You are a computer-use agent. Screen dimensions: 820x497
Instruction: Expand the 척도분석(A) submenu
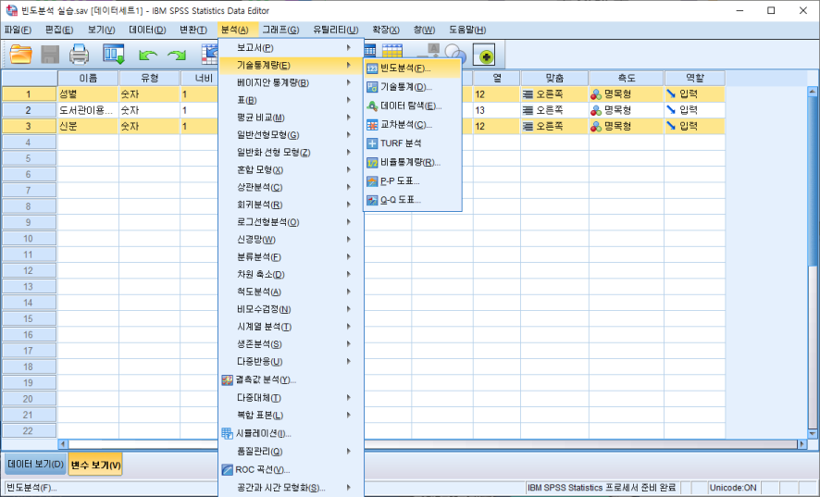tap(291, 292)
